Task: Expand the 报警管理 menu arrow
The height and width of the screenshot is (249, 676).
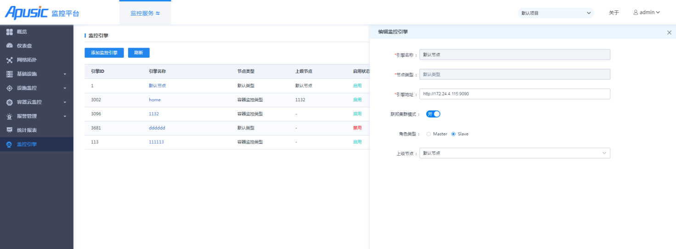Action: (x=65, y=116)
